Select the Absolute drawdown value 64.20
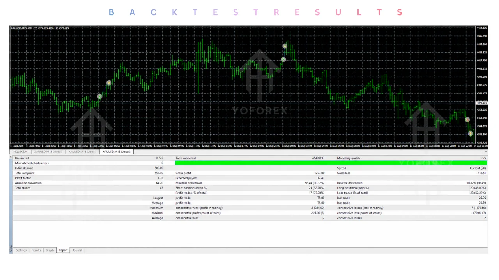 [x=159, y=183]
